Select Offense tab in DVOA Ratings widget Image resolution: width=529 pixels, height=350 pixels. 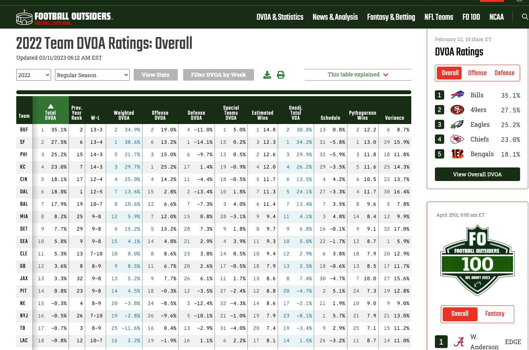coord(477,73)
